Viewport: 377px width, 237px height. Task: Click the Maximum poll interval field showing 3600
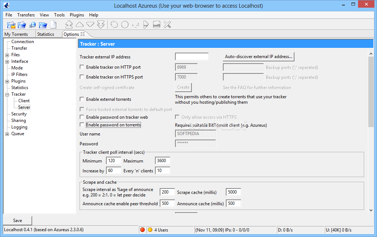[x=163, y=161]
